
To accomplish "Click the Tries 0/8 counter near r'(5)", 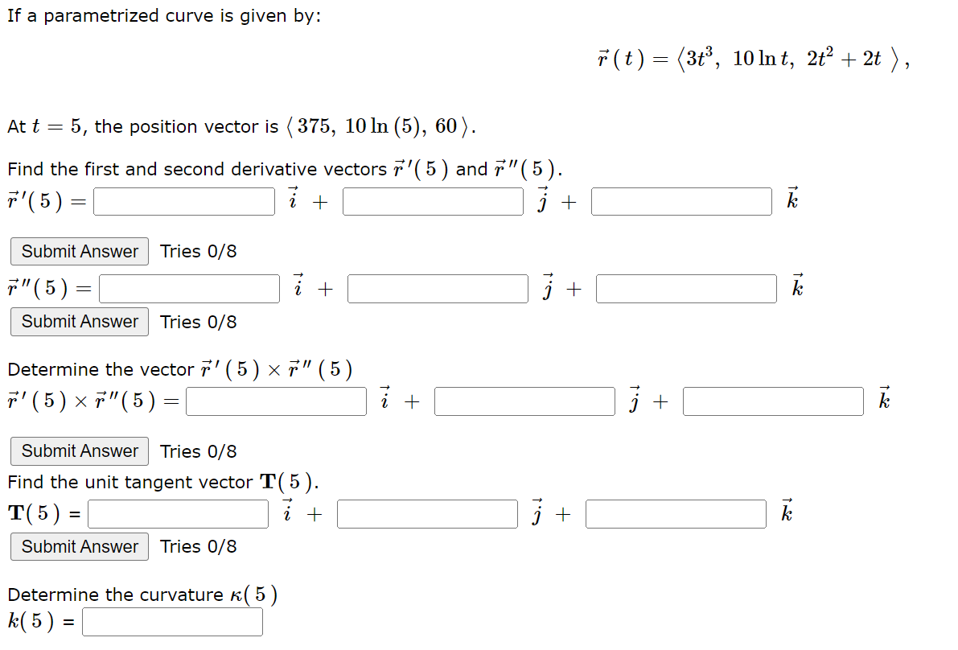I will (199, 251).
